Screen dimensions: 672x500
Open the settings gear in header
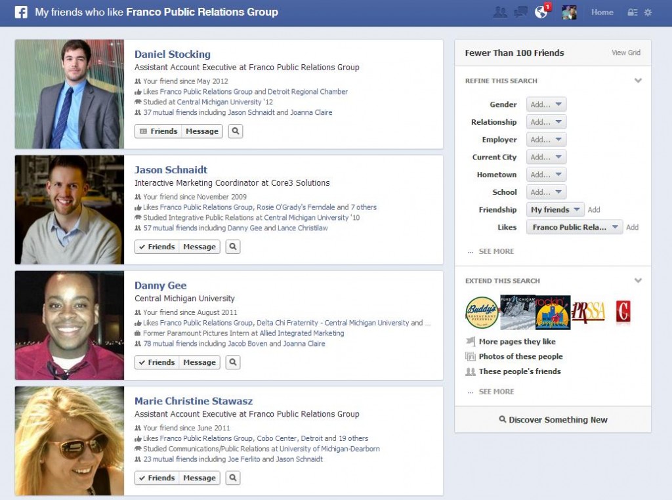tap(648, 12)
